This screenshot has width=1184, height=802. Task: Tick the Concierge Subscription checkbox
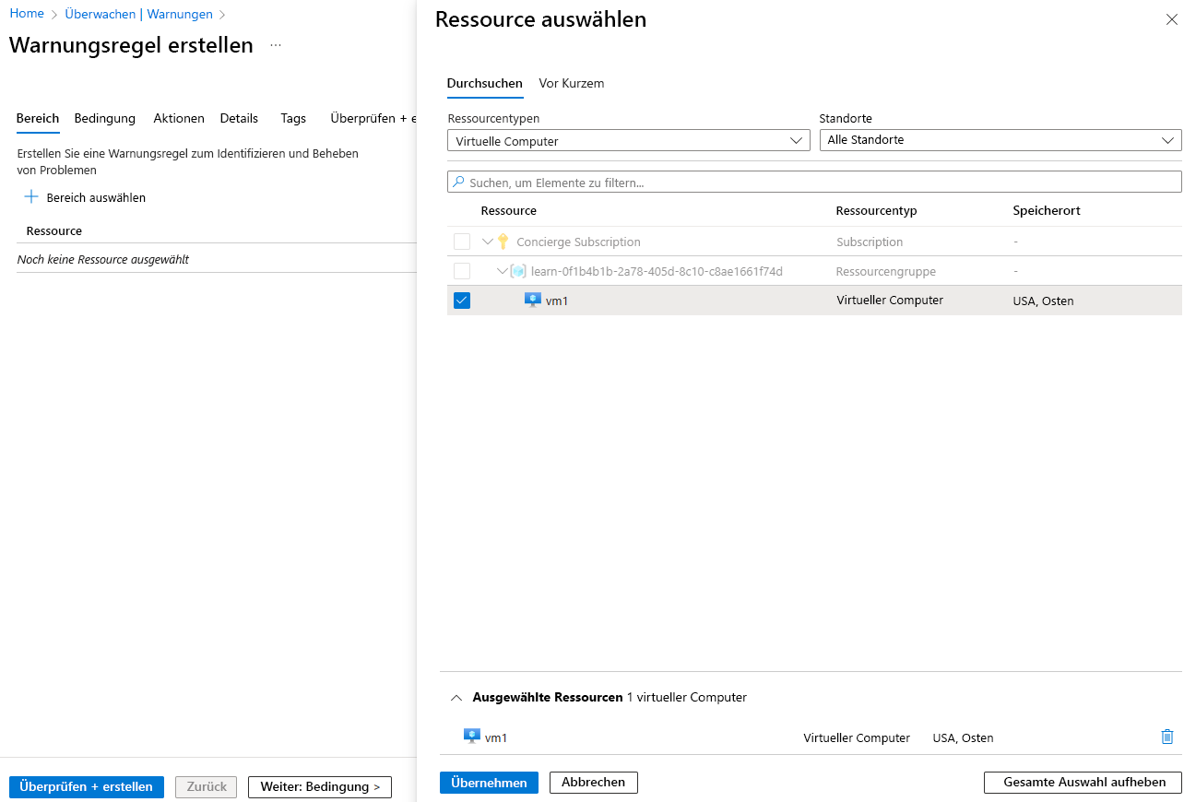462,242
